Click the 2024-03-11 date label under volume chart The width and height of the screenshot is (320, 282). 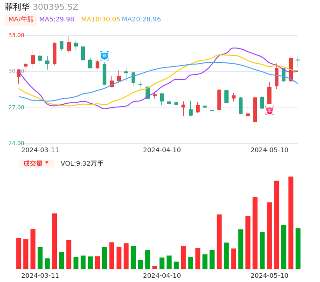point(40,275)
